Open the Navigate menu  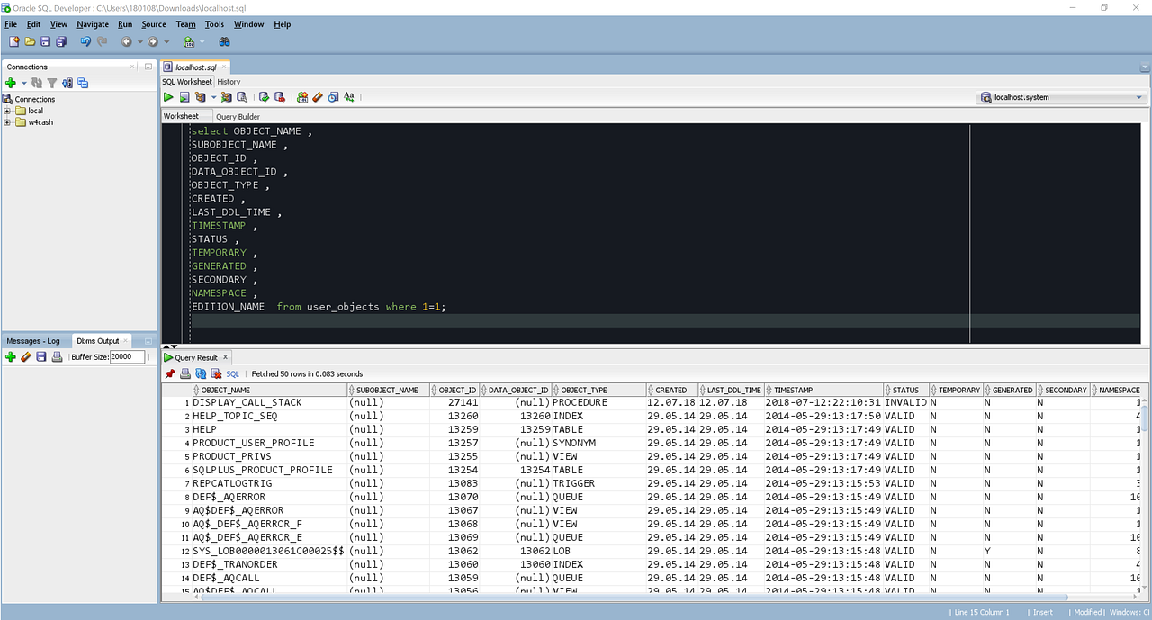(93, 24)
